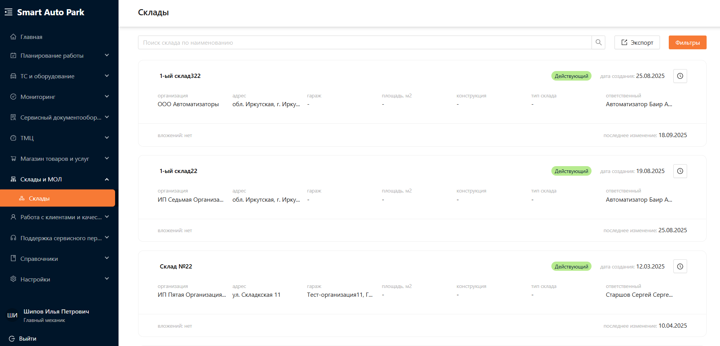Expand the Настройки section
The height and width of the screenshot is (346, 720).
107,279
